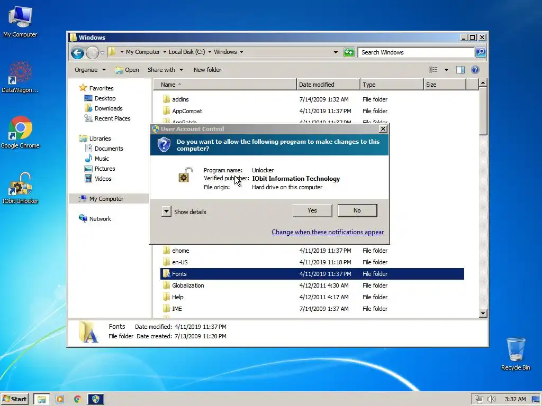Select Favorites in the navigation pane

coord(96,88)
